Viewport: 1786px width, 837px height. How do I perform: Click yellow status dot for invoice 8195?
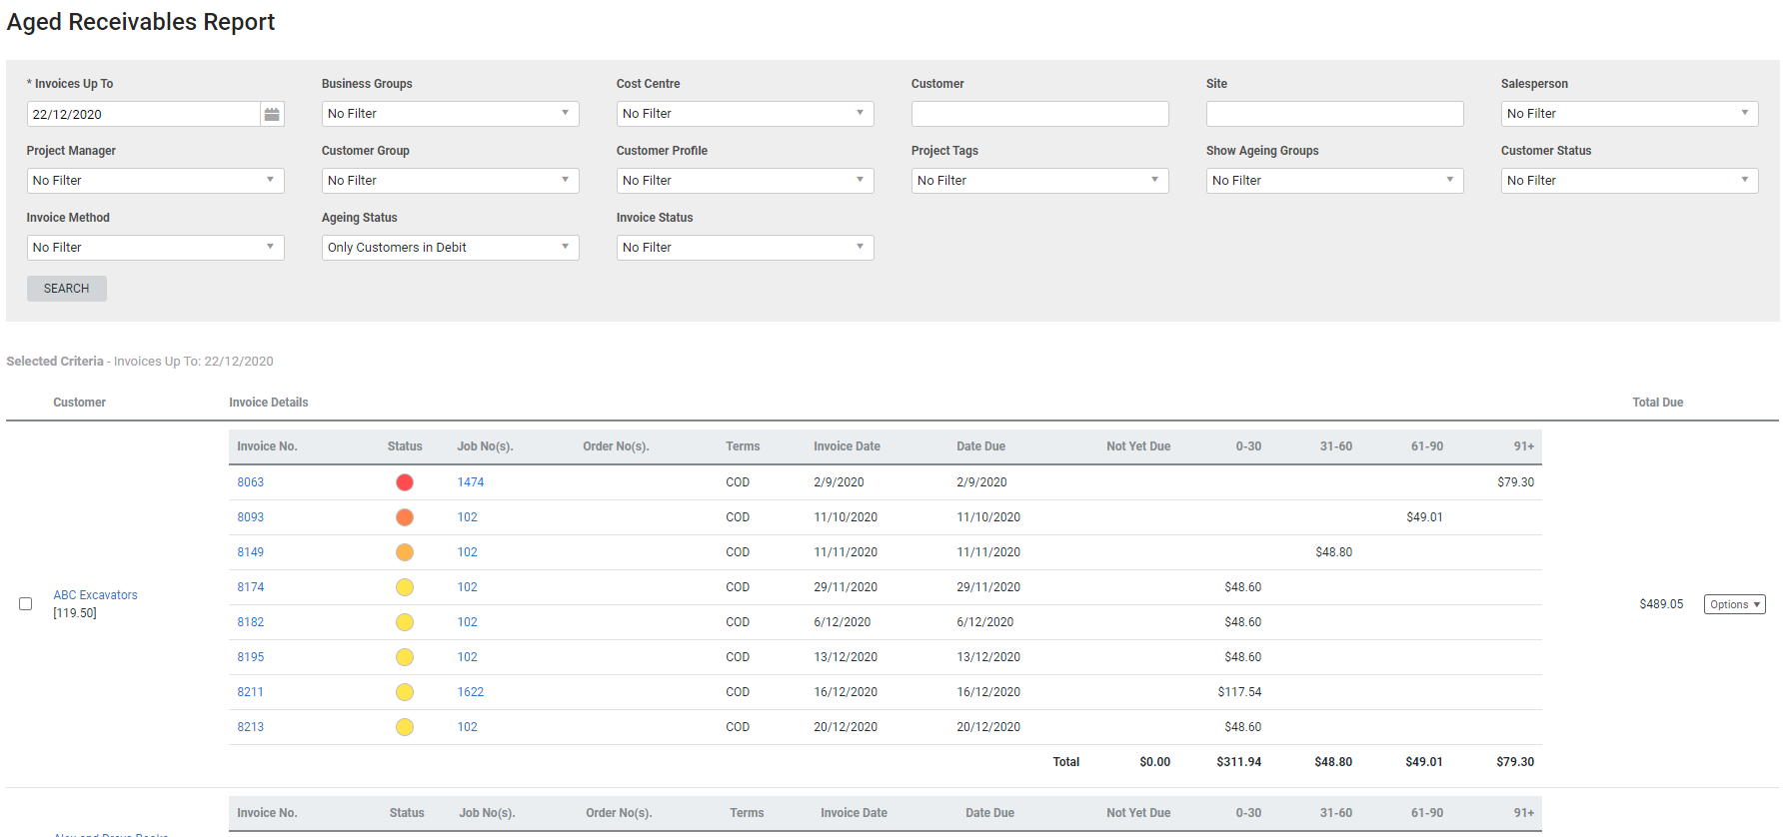[x=405, y=657]
